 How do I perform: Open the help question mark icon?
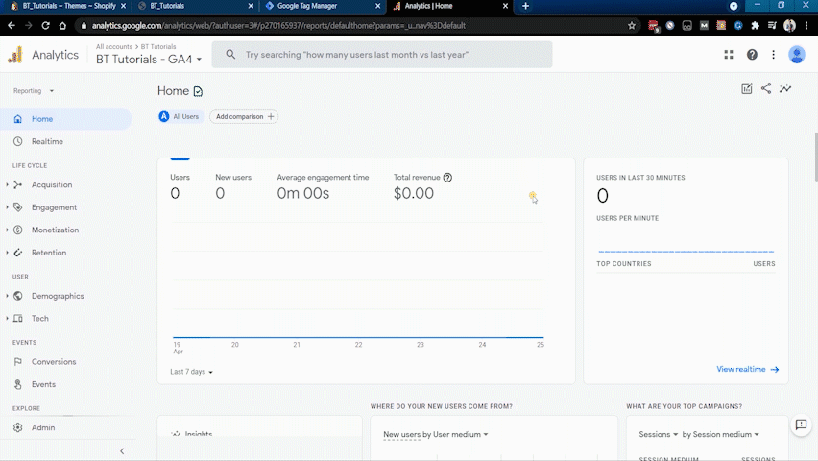752,55
